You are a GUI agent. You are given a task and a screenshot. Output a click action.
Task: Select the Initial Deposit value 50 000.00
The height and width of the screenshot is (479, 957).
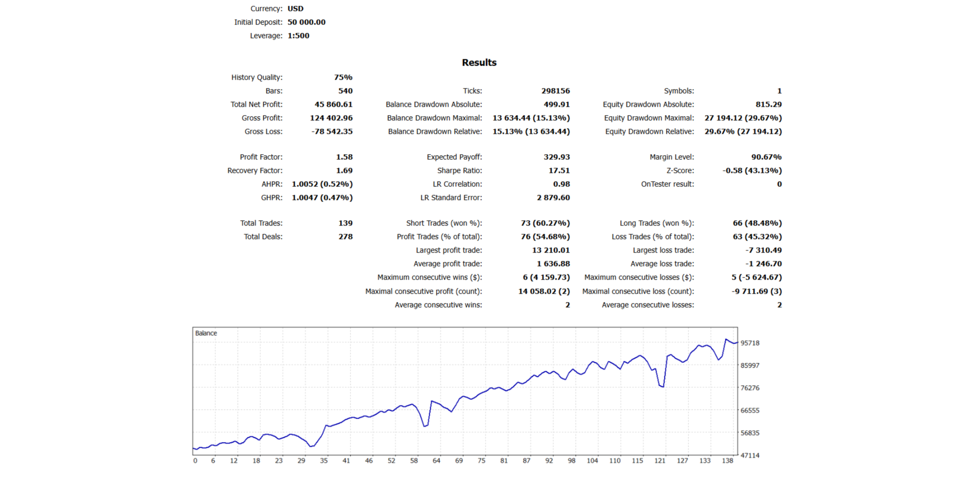(306, 22)
